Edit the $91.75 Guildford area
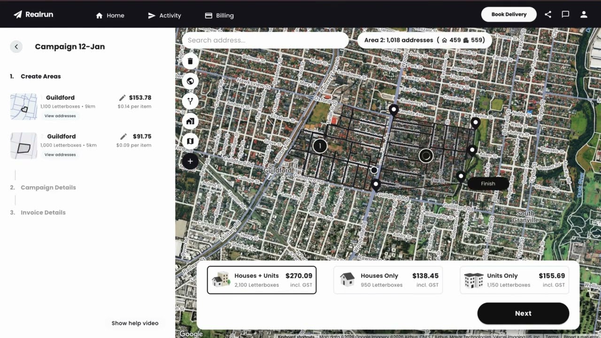The width and height of the screenshot is (601, 338). pyautogui.click(x=123, y=137)
